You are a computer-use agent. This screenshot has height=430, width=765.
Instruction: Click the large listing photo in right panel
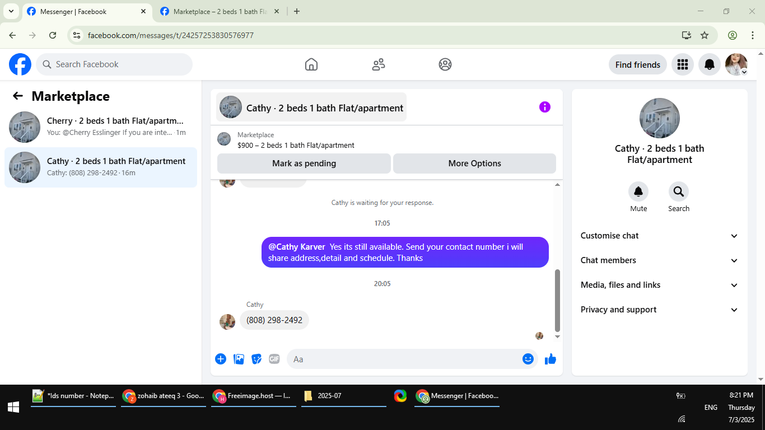click(660, 118)
